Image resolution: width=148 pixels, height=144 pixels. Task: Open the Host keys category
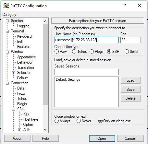click(x=31, y=119)
